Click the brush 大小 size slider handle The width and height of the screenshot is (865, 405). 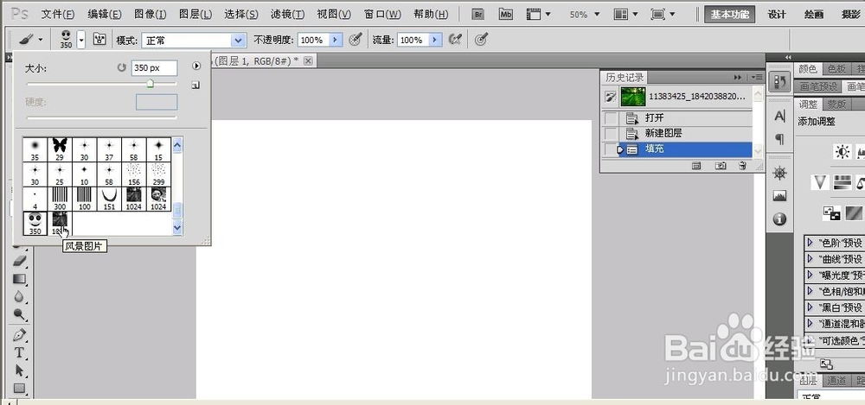click(150, 83)
